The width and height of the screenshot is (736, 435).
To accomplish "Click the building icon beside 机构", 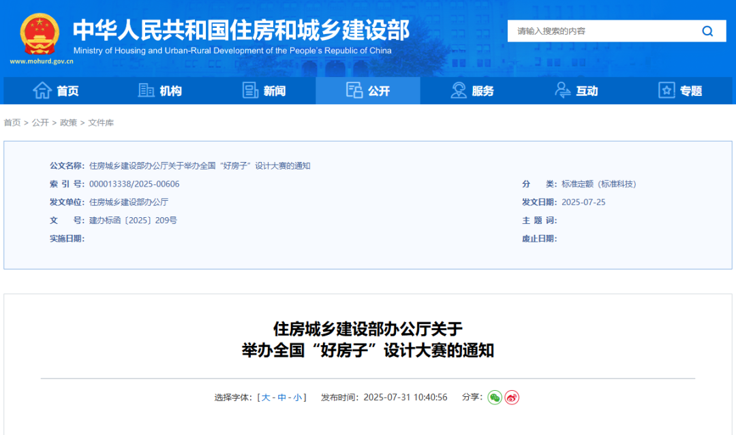I will [x=146, y=91].
